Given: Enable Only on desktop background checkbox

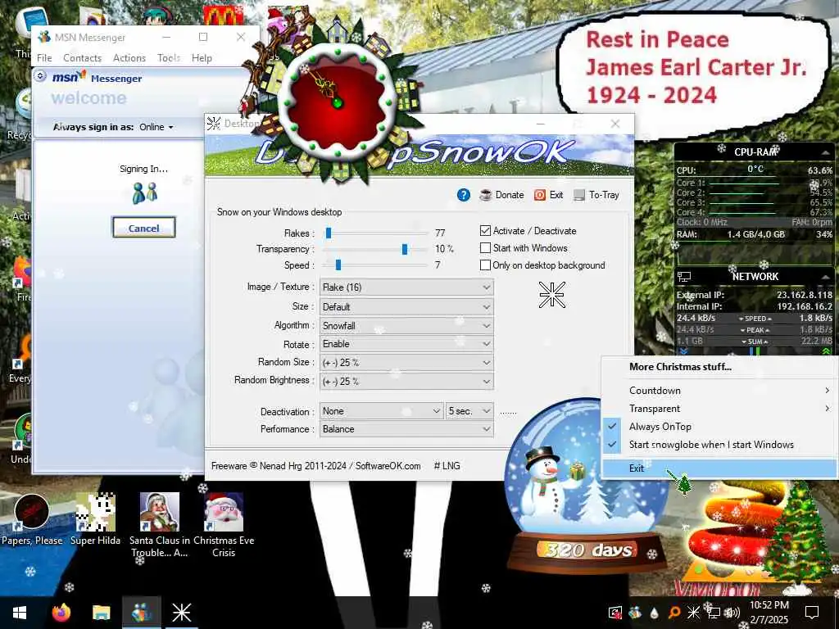Looking at the screenshot, I should [x=485, y=265].
